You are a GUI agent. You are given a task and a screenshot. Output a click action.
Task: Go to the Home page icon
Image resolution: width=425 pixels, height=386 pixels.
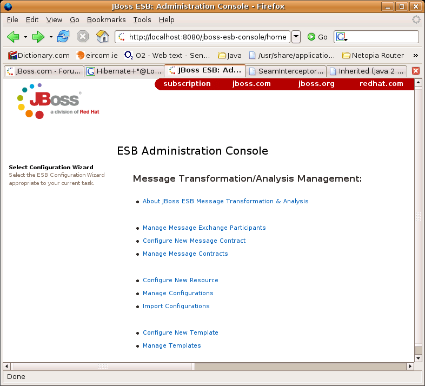[102, 37]
